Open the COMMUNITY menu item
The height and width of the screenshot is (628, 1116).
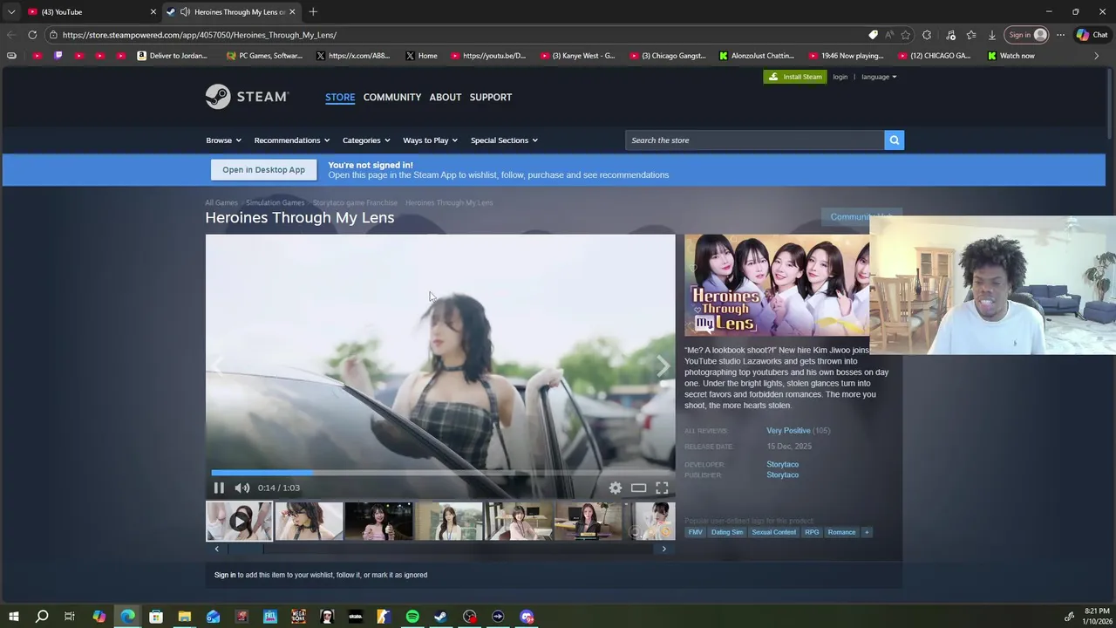point(392,97)
